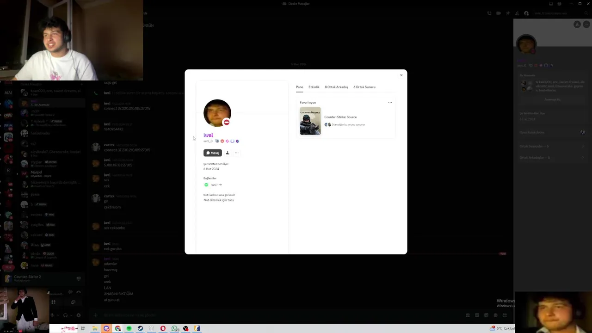Click the dark blue circular profile badge
Screen dimensions: 592x333
tap(237, 141)
